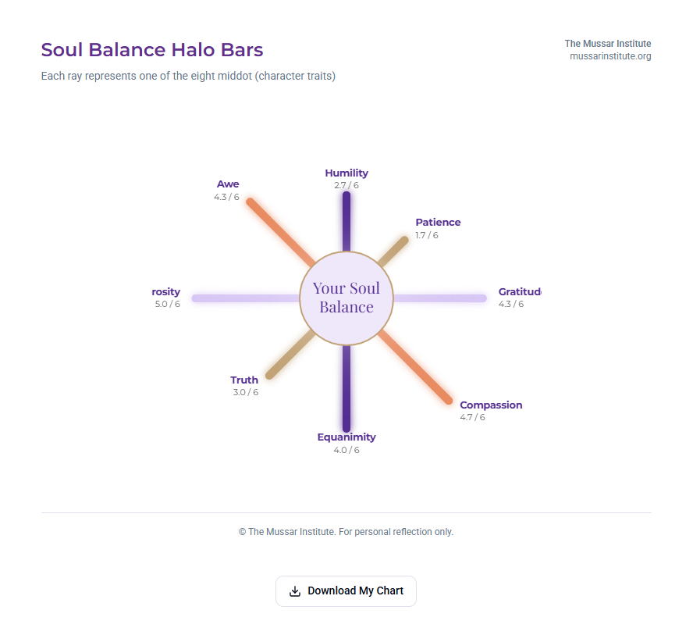Click the orange Compassion ray

pos(415,367)
